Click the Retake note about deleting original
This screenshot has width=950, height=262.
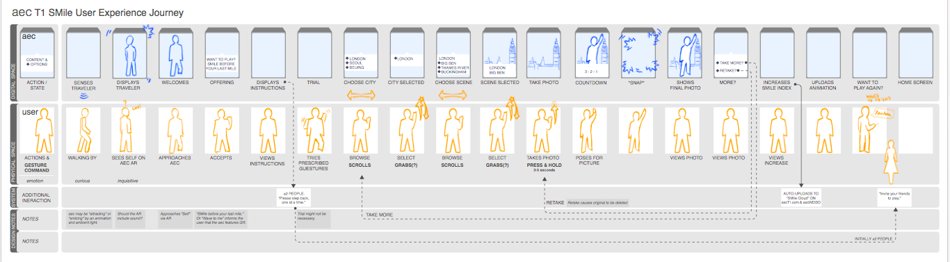(x=597, y=202)
